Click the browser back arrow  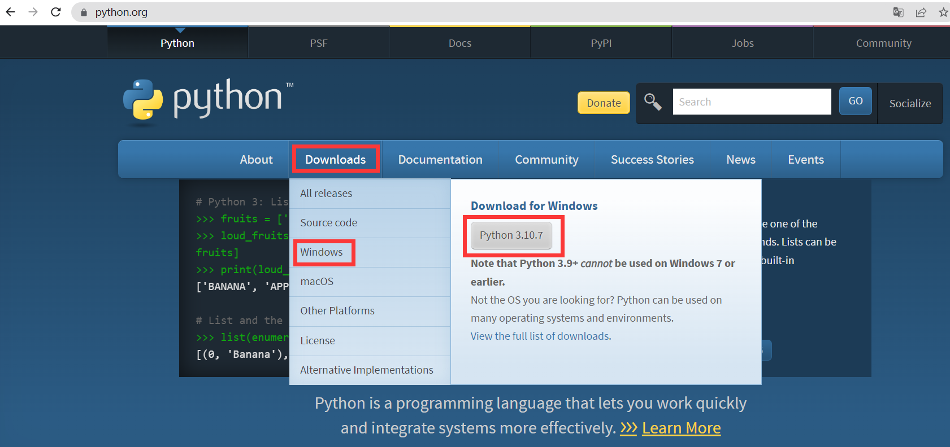pos(11,12)
